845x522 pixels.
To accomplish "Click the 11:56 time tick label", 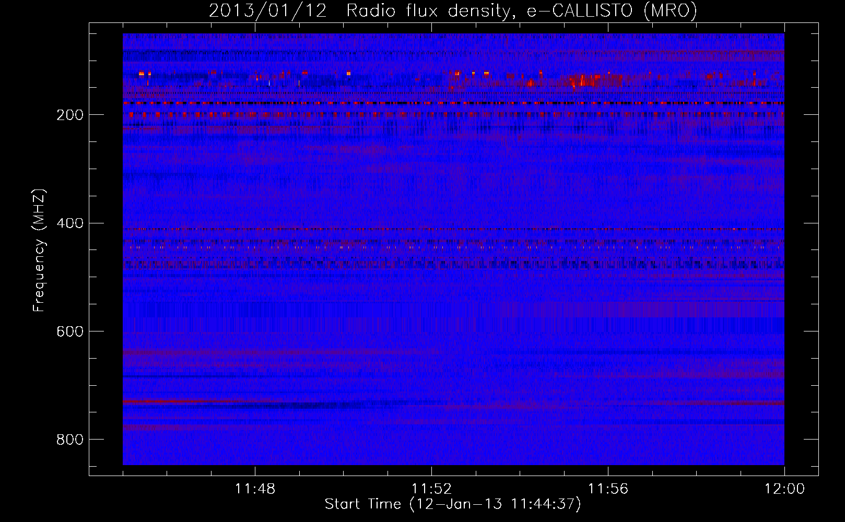I will pyautogui.click(x=608, y=489).
